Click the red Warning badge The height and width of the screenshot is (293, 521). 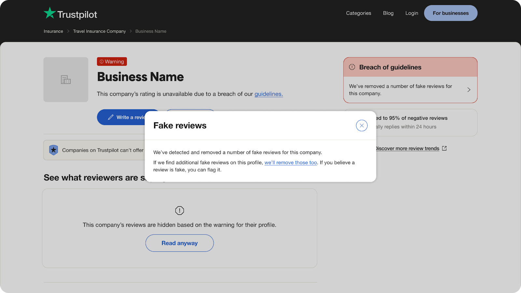pos(112,62)
